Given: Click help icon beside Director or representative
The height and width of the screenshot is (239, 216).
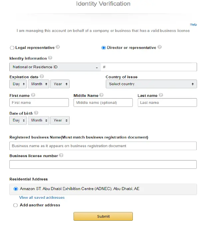Looking at the screenshot, I should 160,47.
